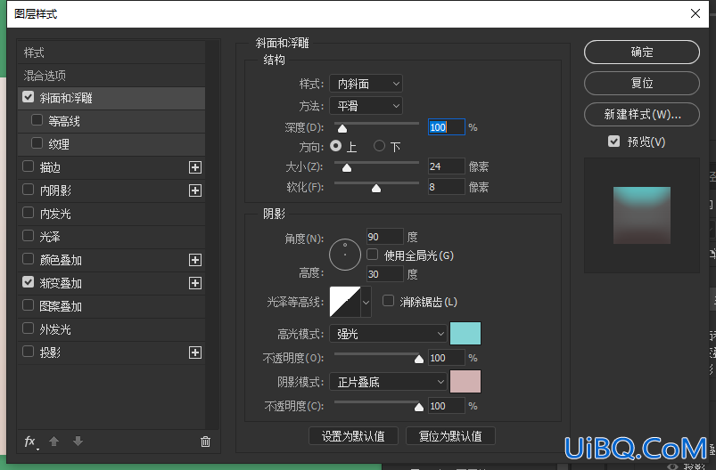Open 阴影模式 dropdown showing 正片叠底
The width and height of the screenshot is (716, 470).
(x=388, y=382)
